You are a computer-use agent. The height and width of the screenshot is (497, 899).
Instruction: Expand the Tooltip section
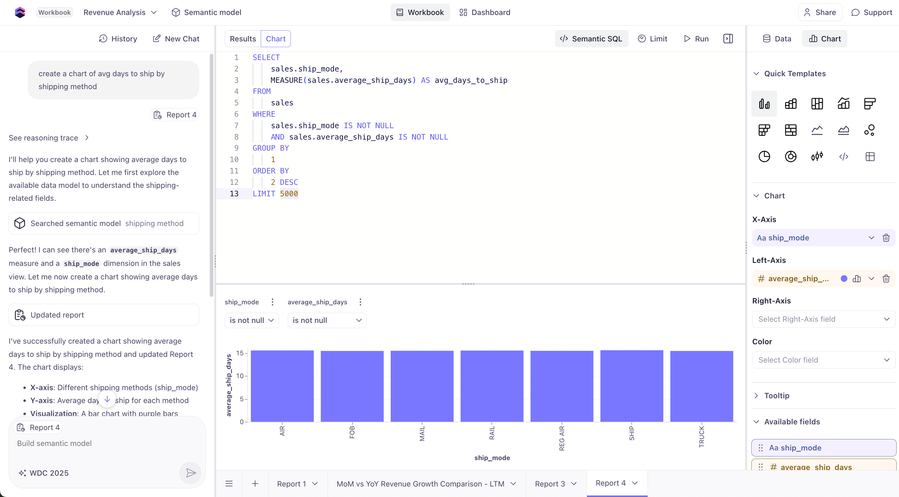tap(777, 396)
